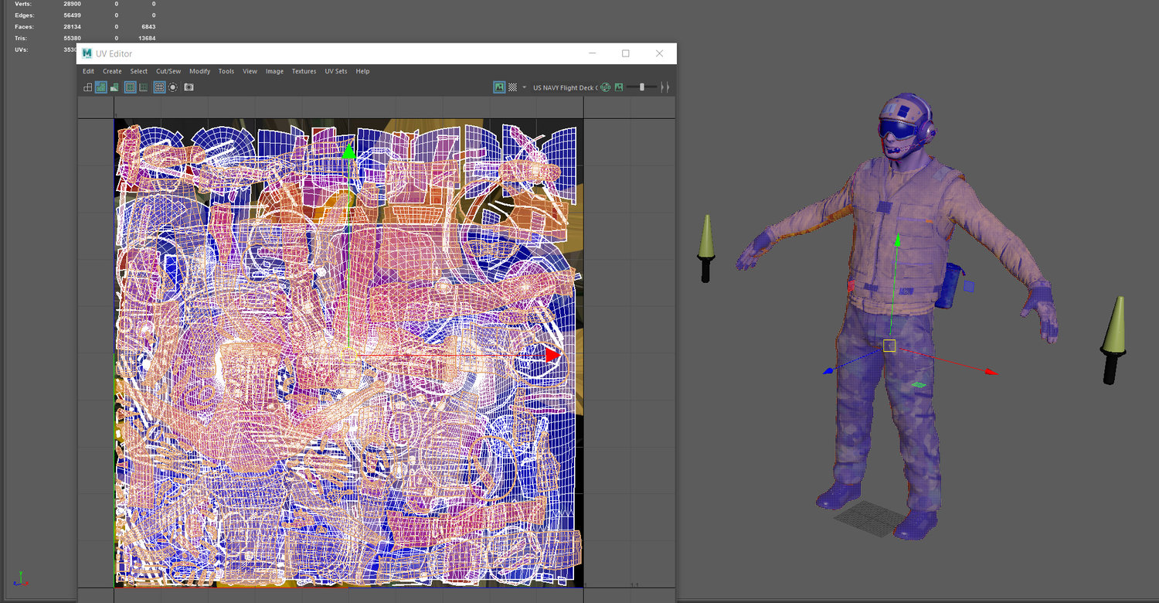Click the checker pattern texture icon
Image resolution: width=1159 pixels, height=603 pixels.
(512, 87)
